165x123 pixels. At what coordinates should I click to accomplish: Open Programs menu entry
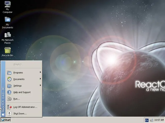[24, 72]
